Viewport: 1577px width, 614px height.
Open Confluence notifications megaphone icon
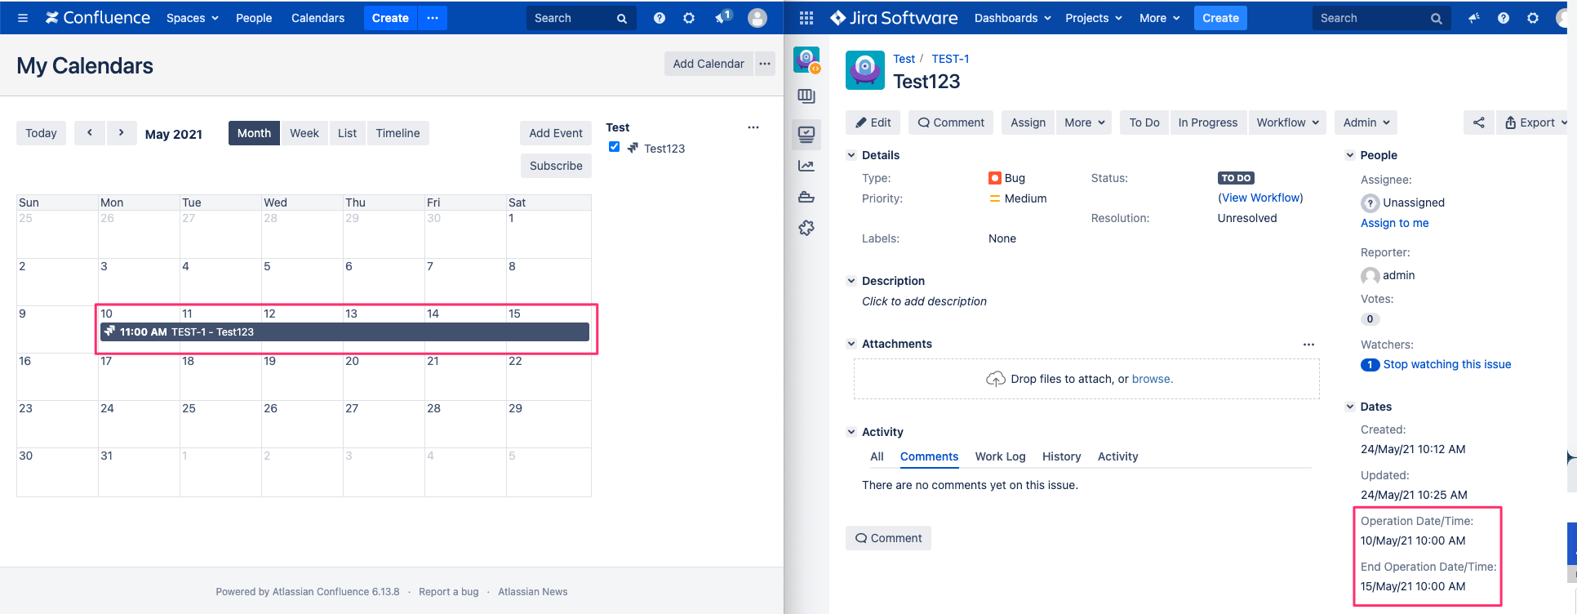[x=722, y=17]
